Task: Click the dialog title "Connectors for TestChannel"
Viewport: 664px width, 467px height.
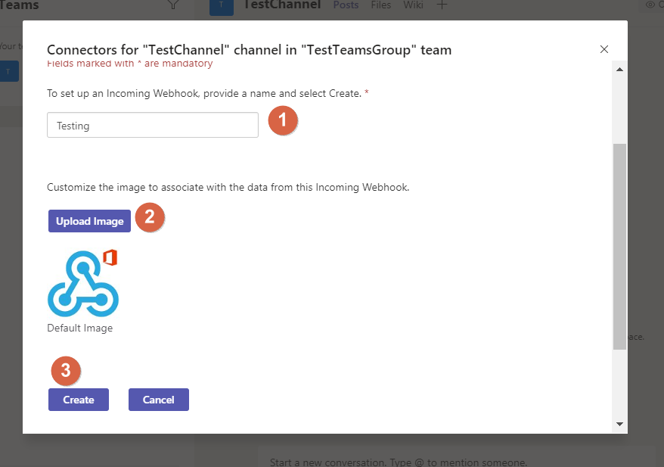Action: pyautogui.click(x=249, y=50)
